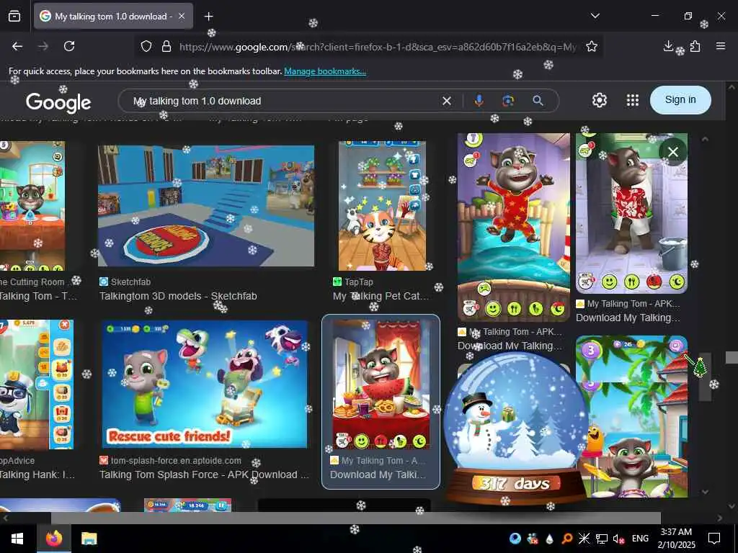
Task: Open the Firefox hamburger menu
Action: (x=721, y=46)
